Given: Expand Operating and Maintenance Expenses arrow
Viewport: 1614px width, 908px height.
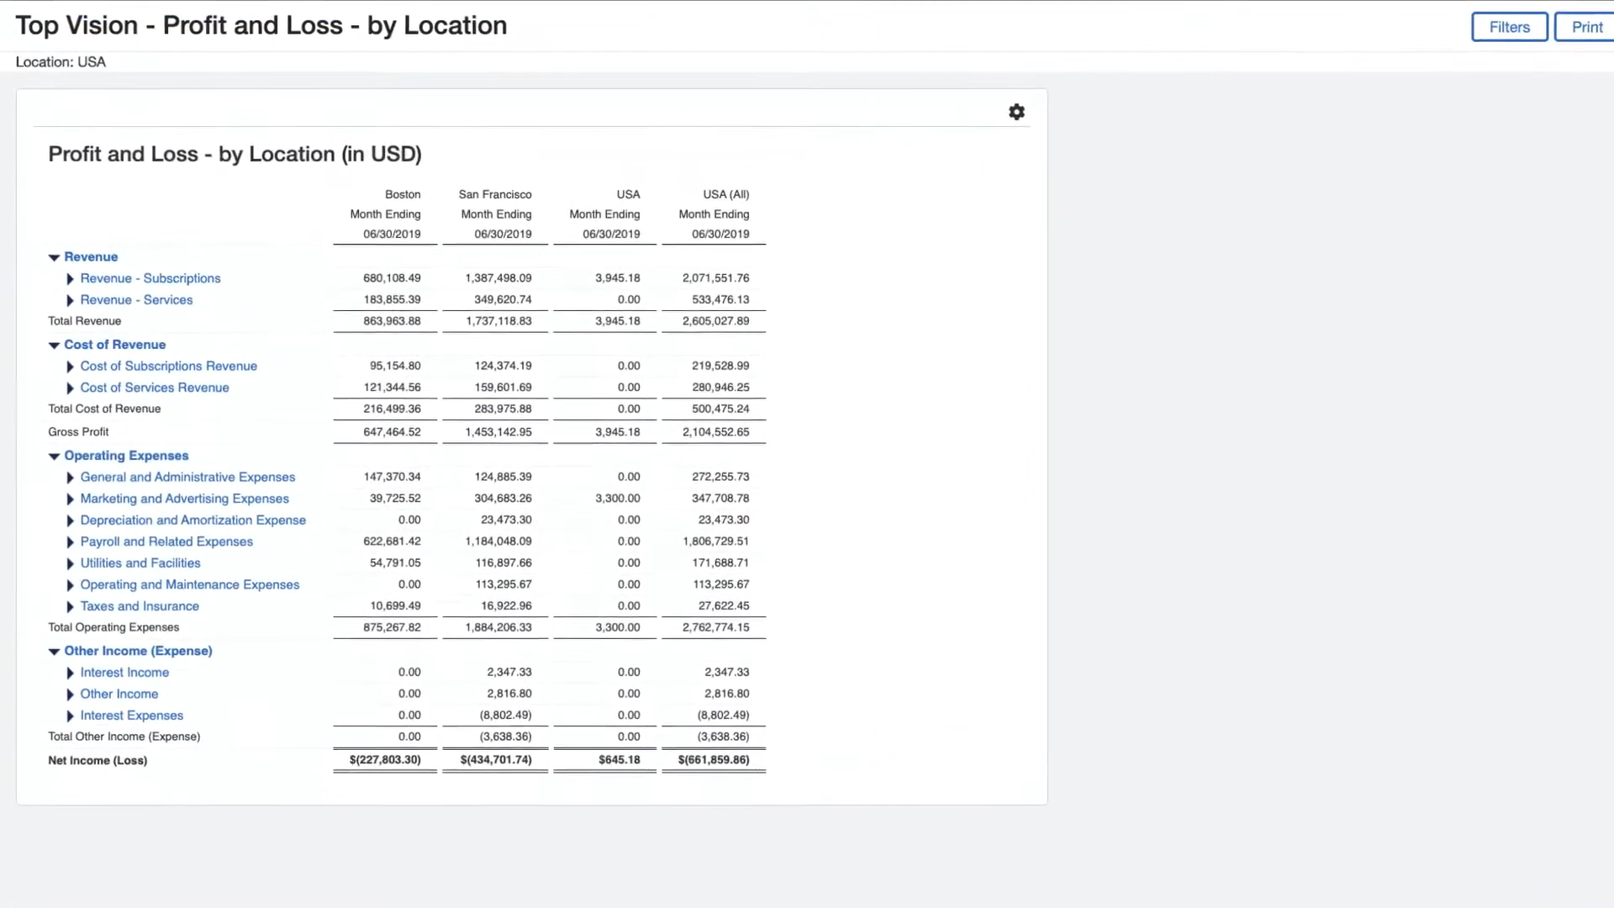Looking at the screenshot, I should coord(71,585).
